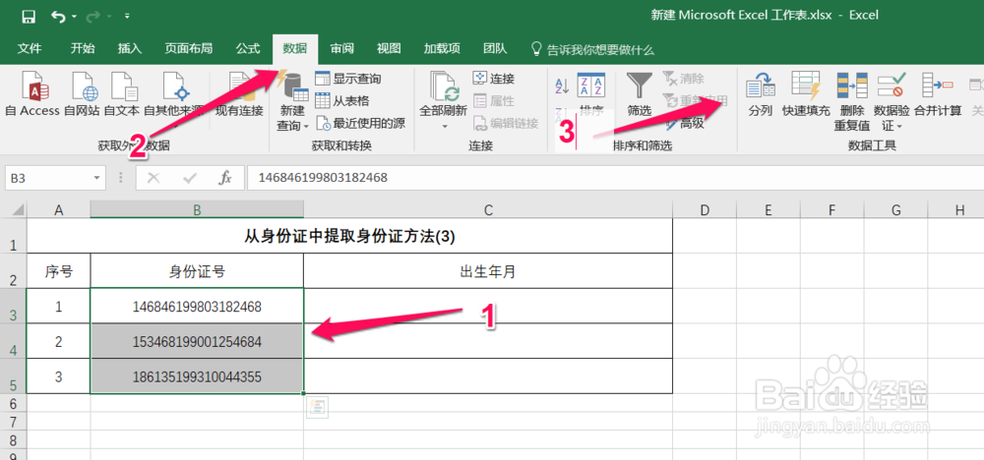This screenshot has height=460, width=984.
Task: Click the cancel X in formula bar
Action: coord(154,179)
